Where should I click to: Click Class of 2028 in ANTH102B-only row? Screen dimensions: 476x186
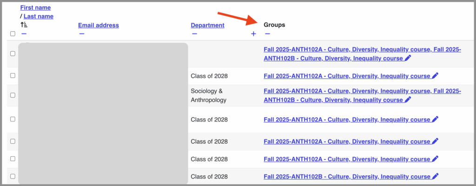tap(209, 177)
